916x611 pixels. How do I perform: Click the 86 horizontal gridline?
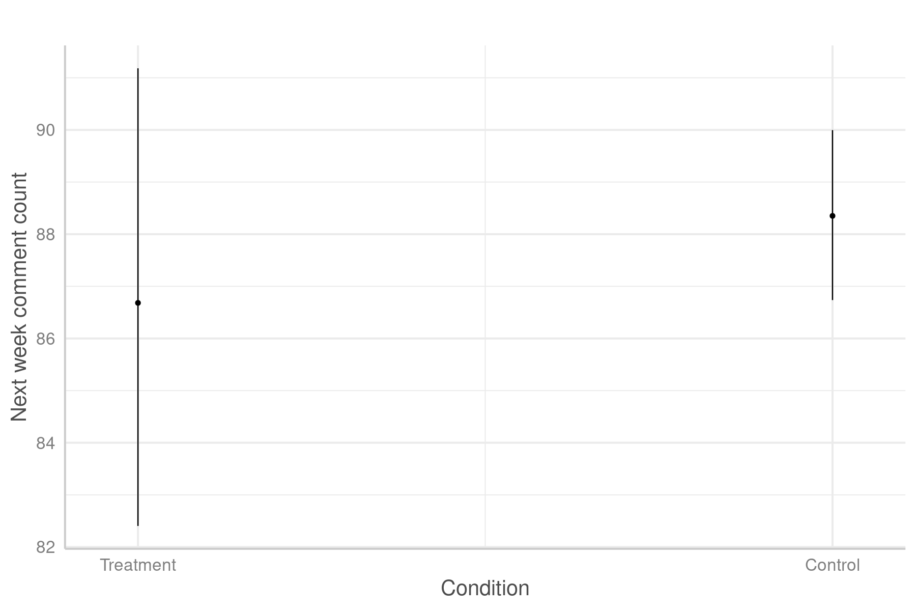[x=485, y=339]
